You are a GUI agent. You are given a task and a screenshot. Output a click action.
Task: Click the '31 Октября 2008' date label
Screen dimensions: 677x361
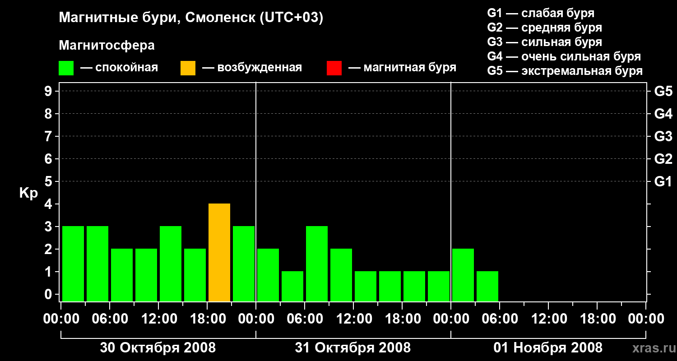pos(353,348)
